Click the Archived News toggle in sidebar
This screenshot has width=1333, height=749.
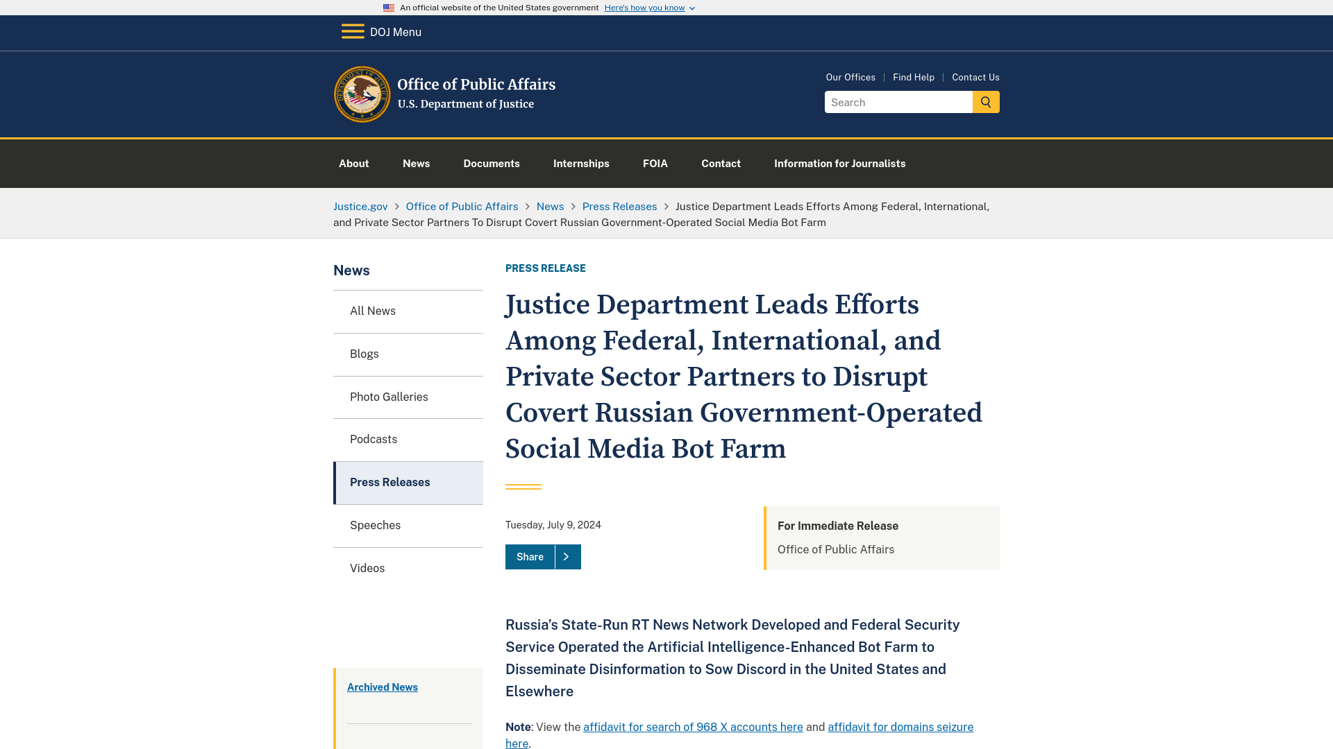click(x=382, y=687)
